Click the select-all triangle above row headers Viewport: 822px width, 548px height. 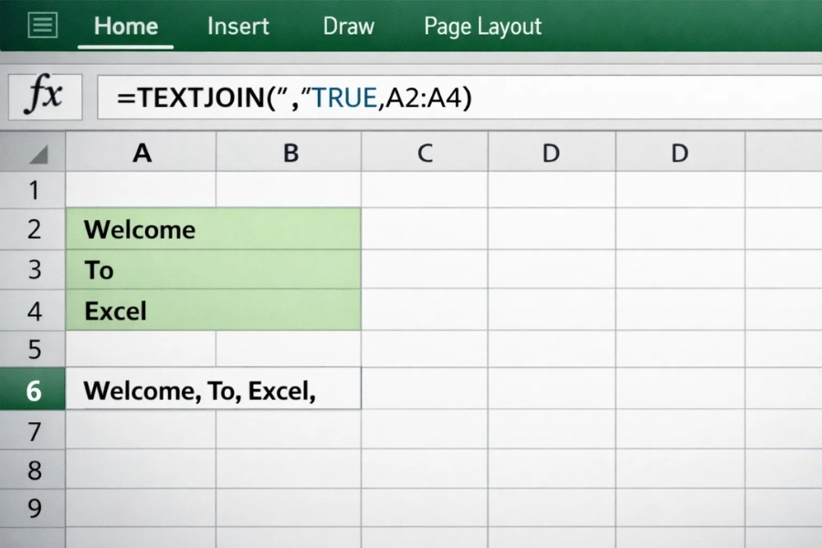tap(32, 153)
